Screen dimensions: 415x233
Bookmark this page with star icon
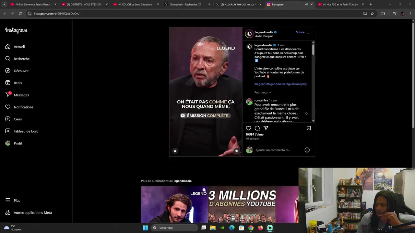[372, 14]
